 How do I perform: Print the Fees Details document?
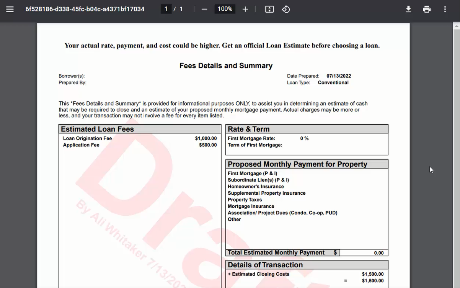tap(427, 9)
